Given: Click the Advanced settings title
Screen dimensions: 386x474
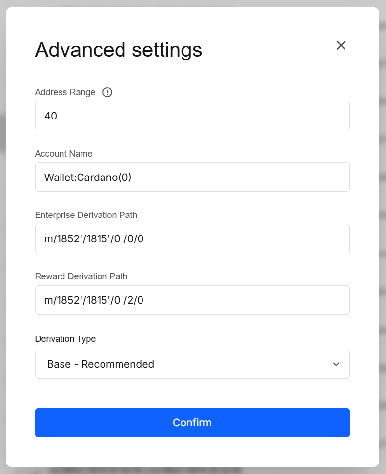Looking at the screenshot, I should click(118, 50).
